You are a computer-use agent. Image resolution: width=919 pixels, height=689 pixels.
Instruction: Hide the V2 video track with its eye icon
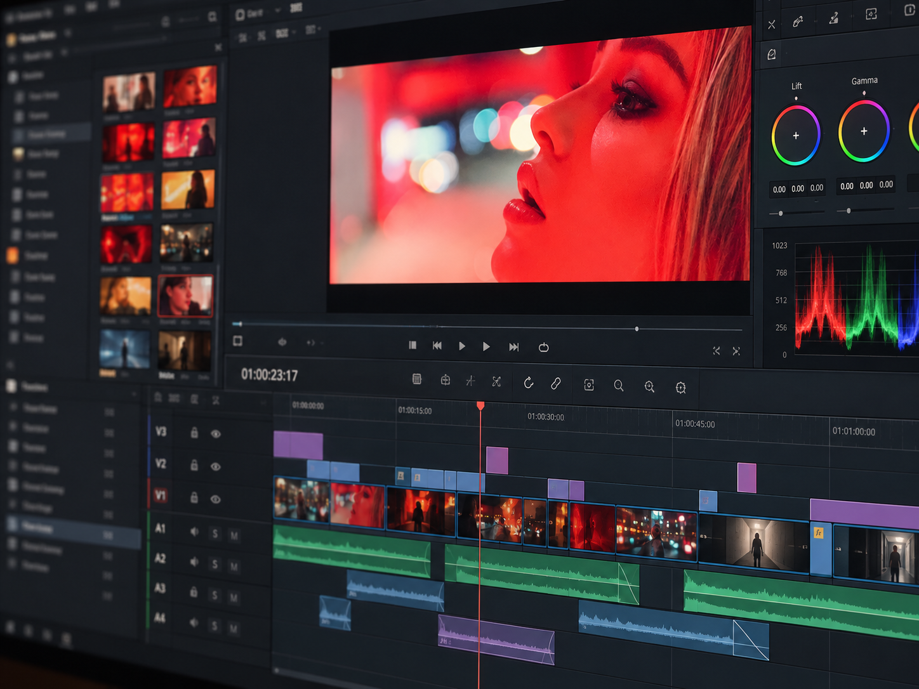(216, 466)
